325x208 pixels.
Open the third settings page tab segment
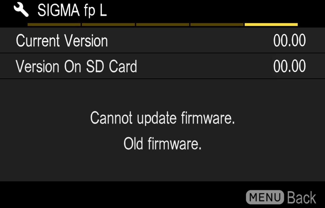click(162, 25)
